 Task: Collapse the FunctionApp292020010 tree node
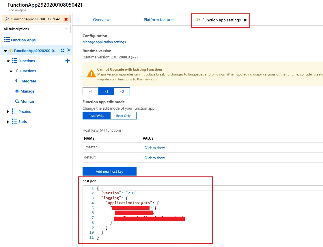coord(5,51)
